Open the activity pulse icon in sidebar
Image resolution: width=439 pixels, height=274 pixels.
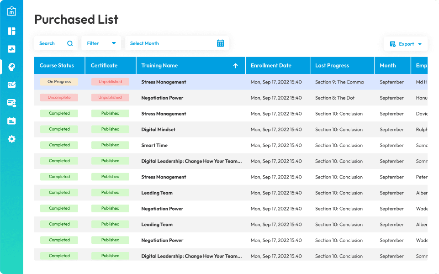pos(11,49)
